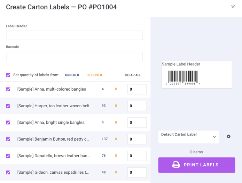The height and width of the screenshot is (183, 242).
Task: Select the [Sample] Anna, bright single bangles text
Action: point(51,123)
